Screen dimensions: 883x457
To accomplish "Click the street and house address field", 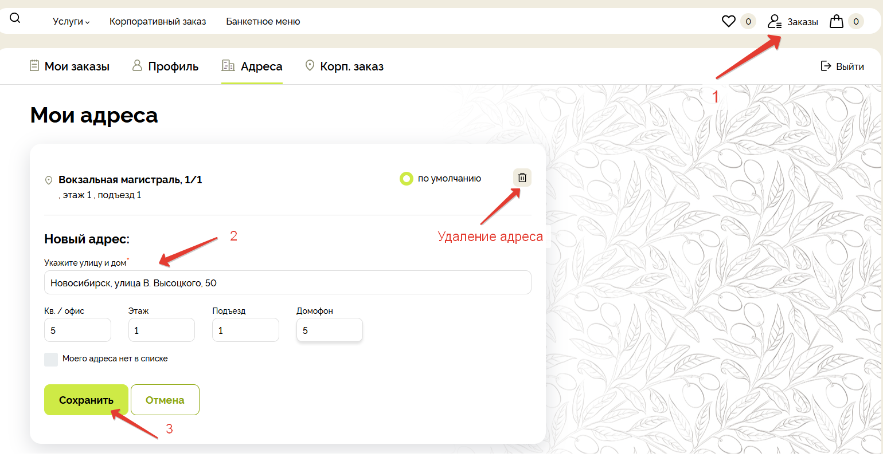I will (287, 283).
